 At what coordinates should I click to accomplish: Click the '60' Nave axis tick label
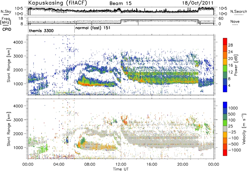pos(221,19)
